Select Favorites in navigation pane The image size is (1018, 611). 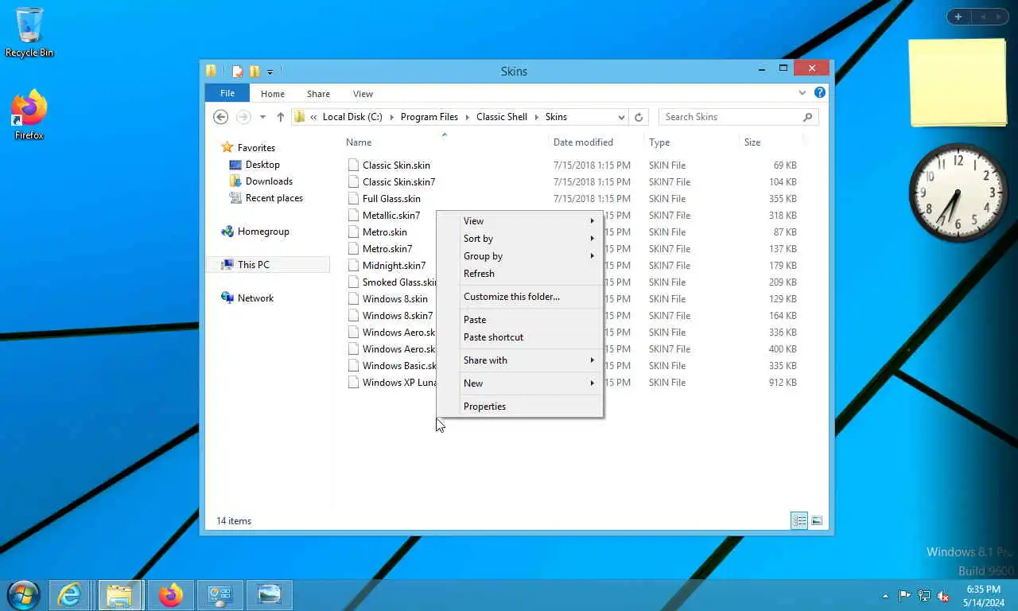(256, 148)
